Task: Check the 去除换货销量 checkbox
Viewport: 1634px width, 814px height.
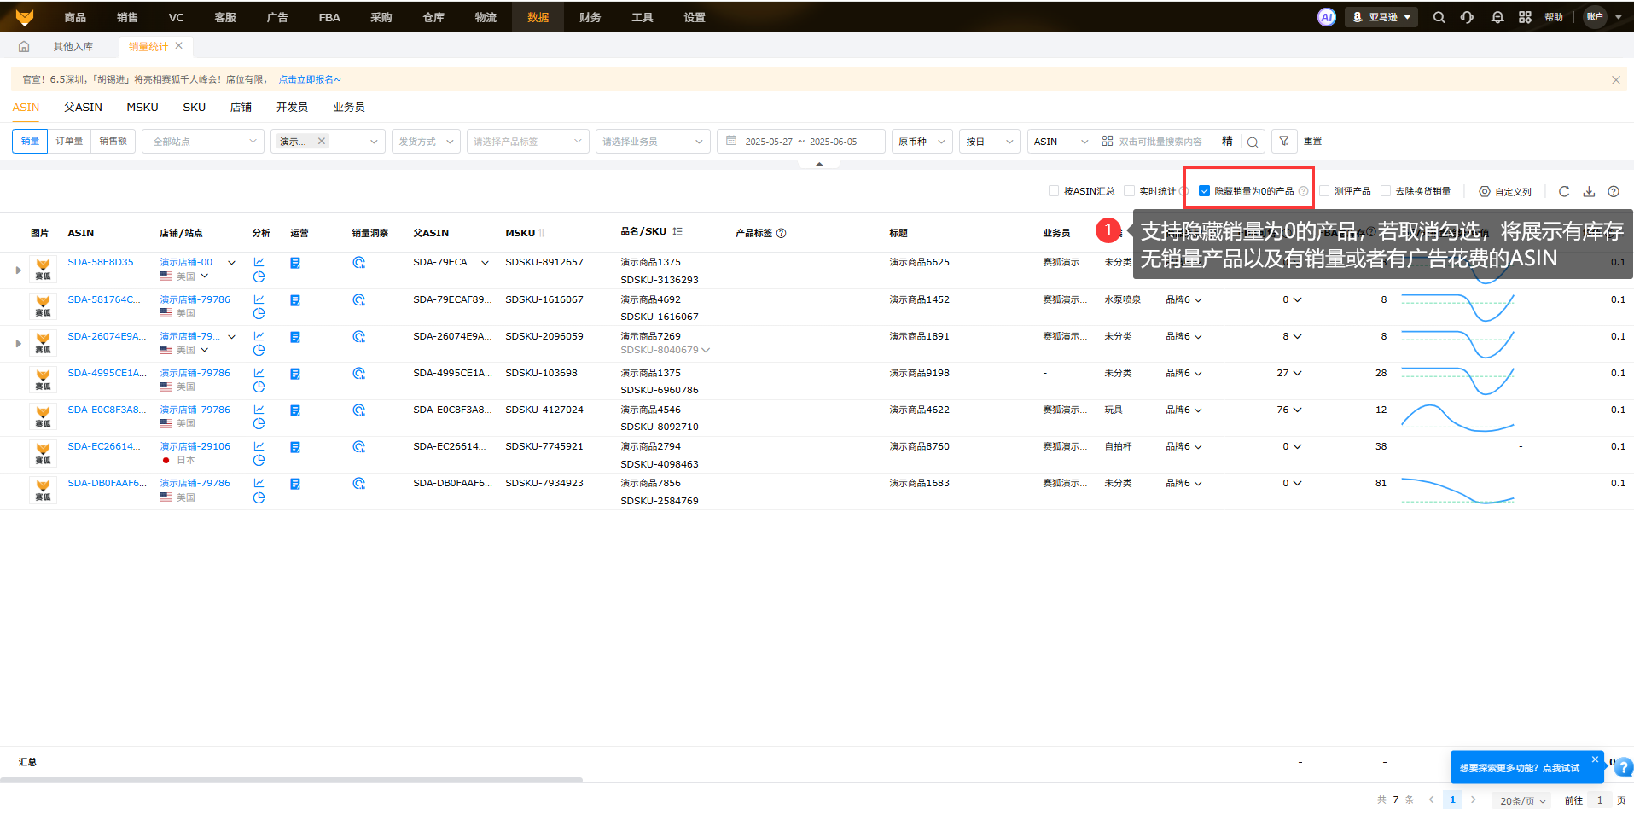Action: 1386,191
